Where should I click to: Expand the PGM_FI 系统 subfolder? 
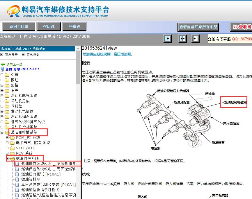click(7, 137)
